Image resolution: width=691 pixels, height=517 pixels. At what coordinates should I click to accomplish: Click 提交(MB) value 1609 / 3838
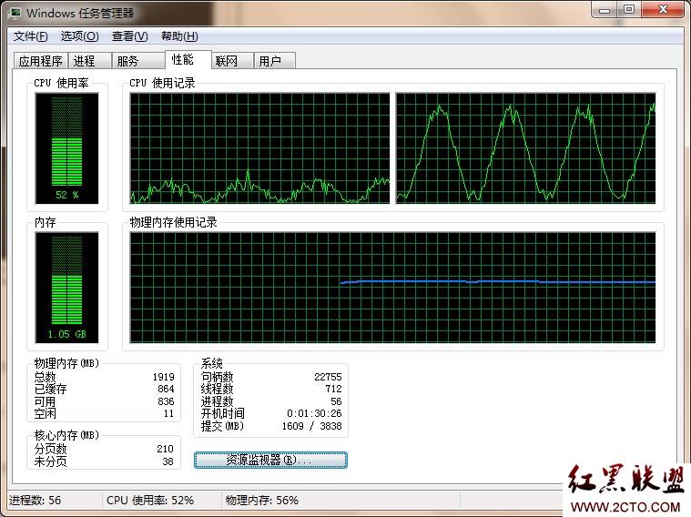(x=312, y=426)
